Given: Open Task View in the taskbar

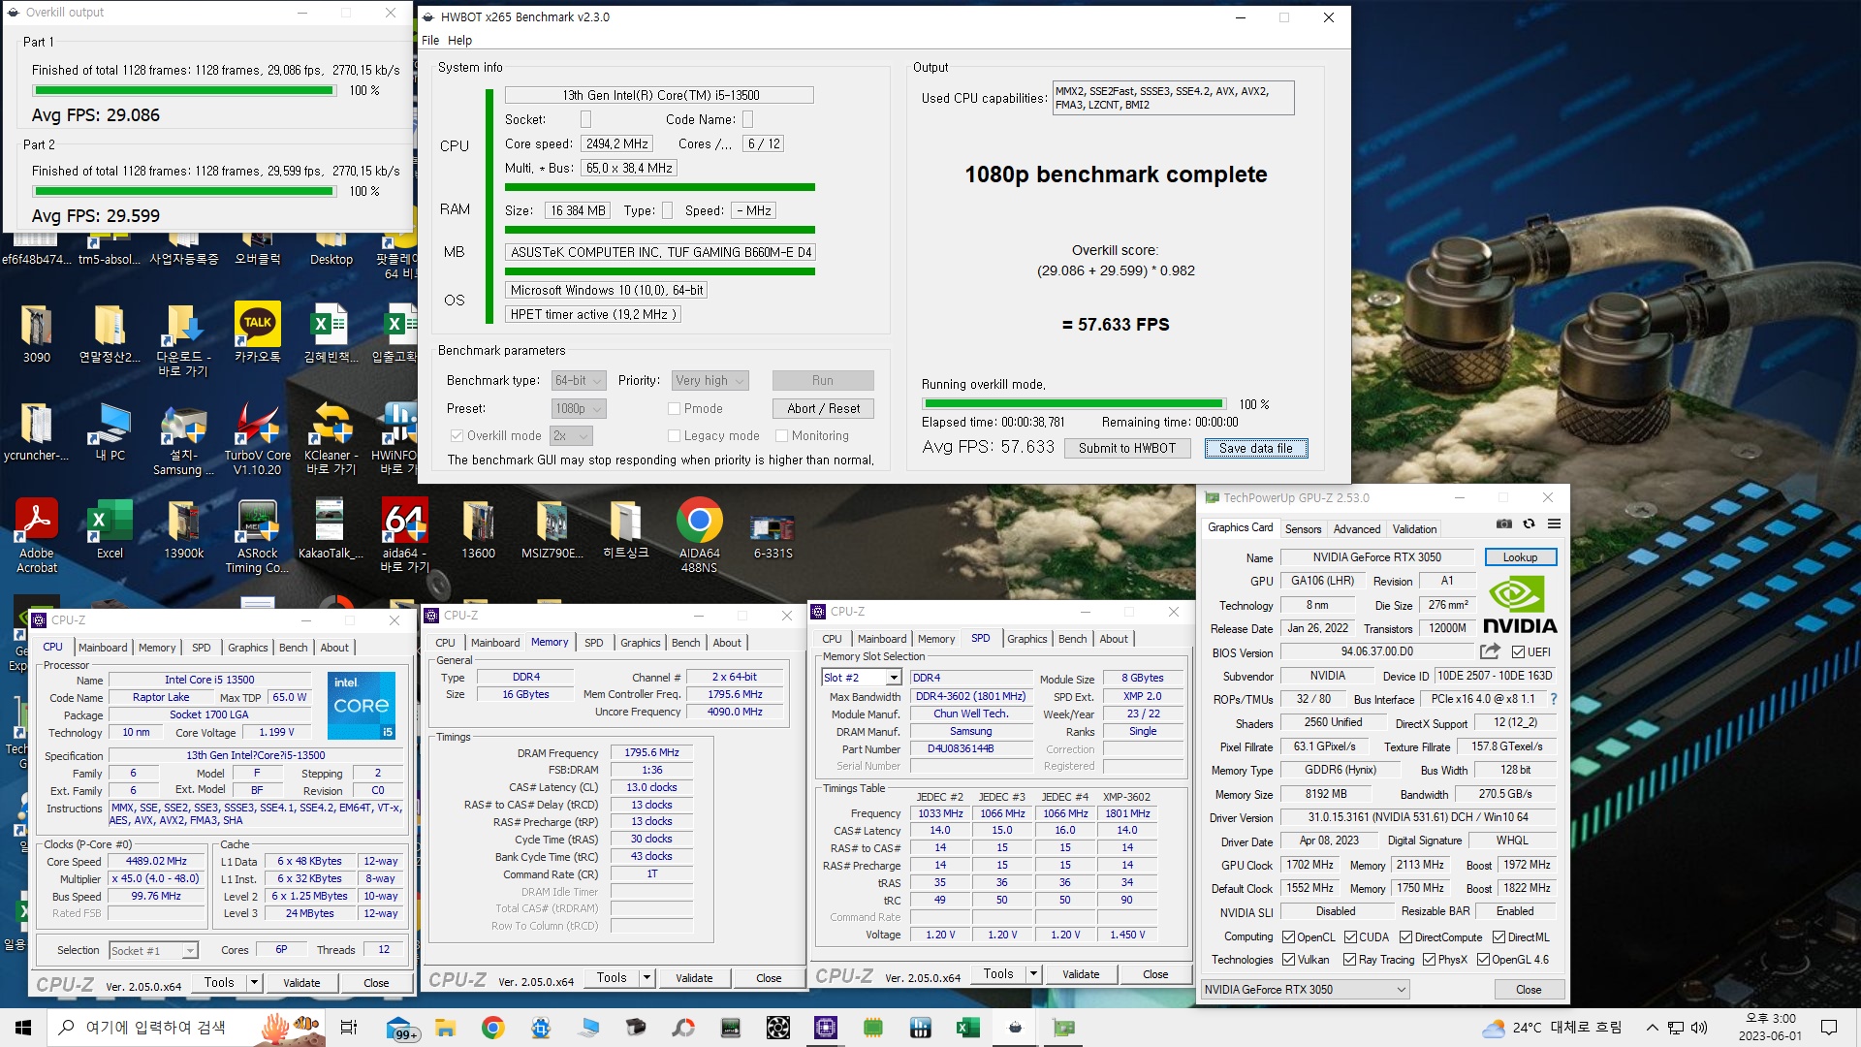Looking at the screenshot, I should 349,1028.
